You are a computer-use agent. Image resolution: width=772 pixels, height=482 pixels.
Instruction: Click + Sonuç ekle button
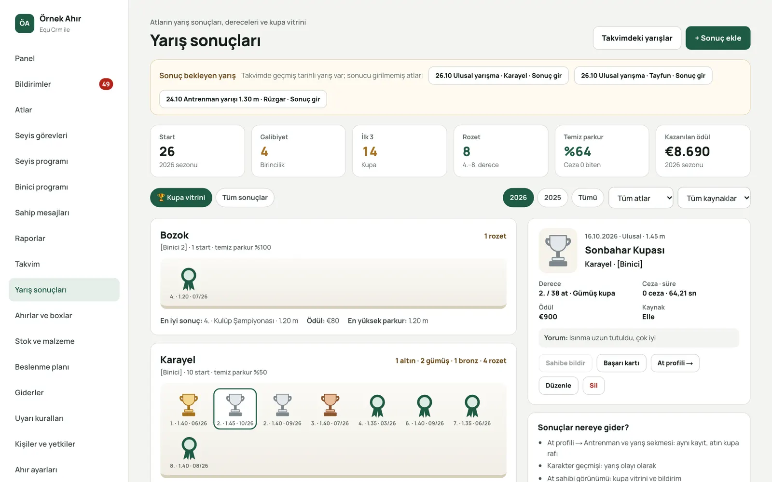coord(718,38)
